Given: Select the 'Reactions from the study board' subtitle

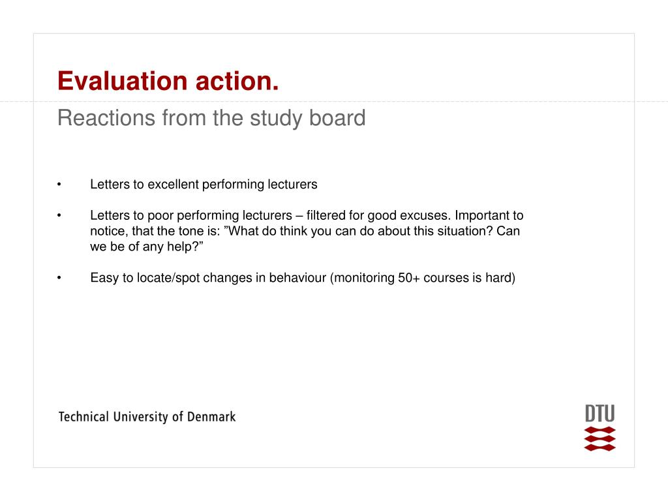Looking at the screenshot, I should coord(211,118).
